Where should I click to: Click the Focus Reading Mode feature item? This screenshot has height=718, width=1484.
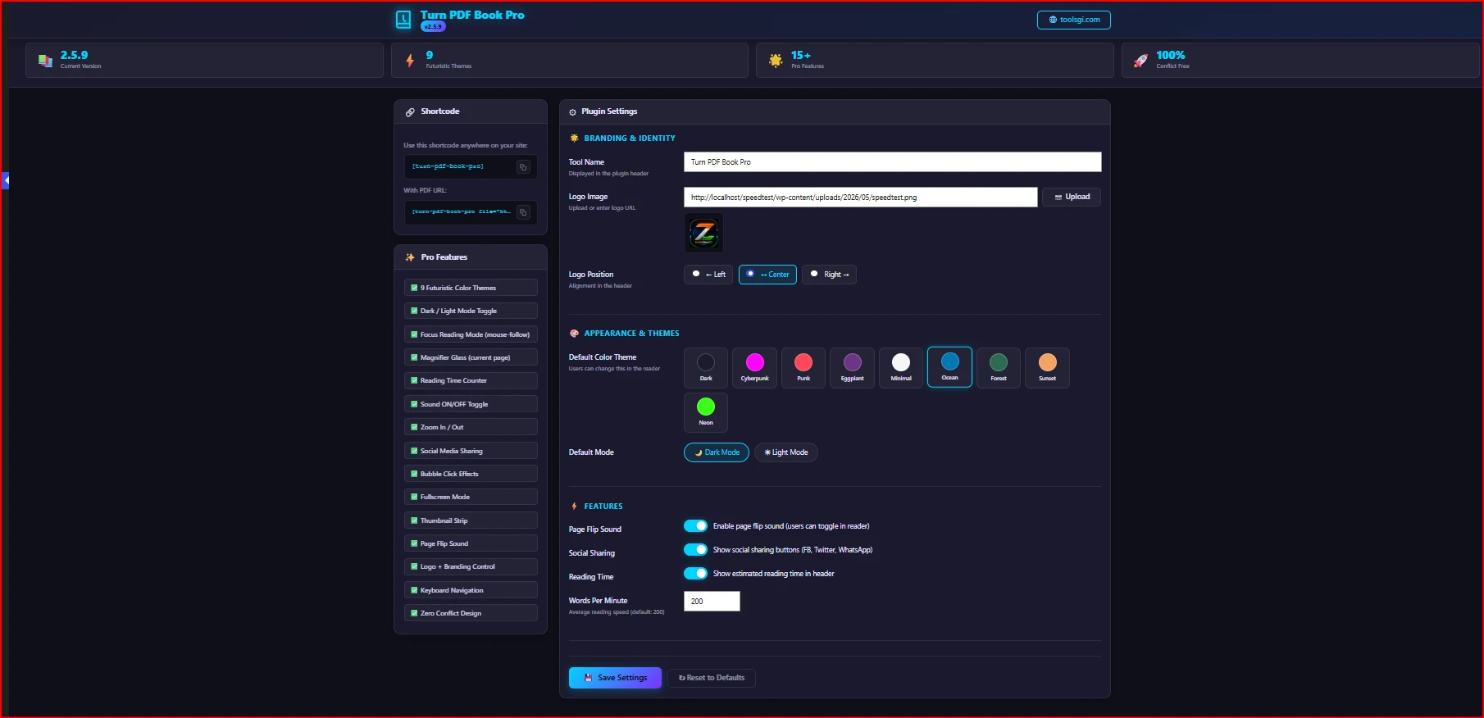[471, 334]
